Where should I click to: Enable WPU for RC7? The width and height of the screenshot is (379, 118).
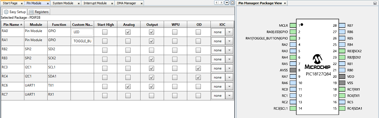pyautogui.click(x=175, y=96)
